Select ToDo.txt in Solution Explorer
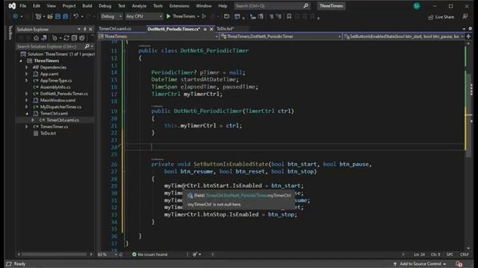The height and width of the screenshot is (268, 478). [48, 133]
